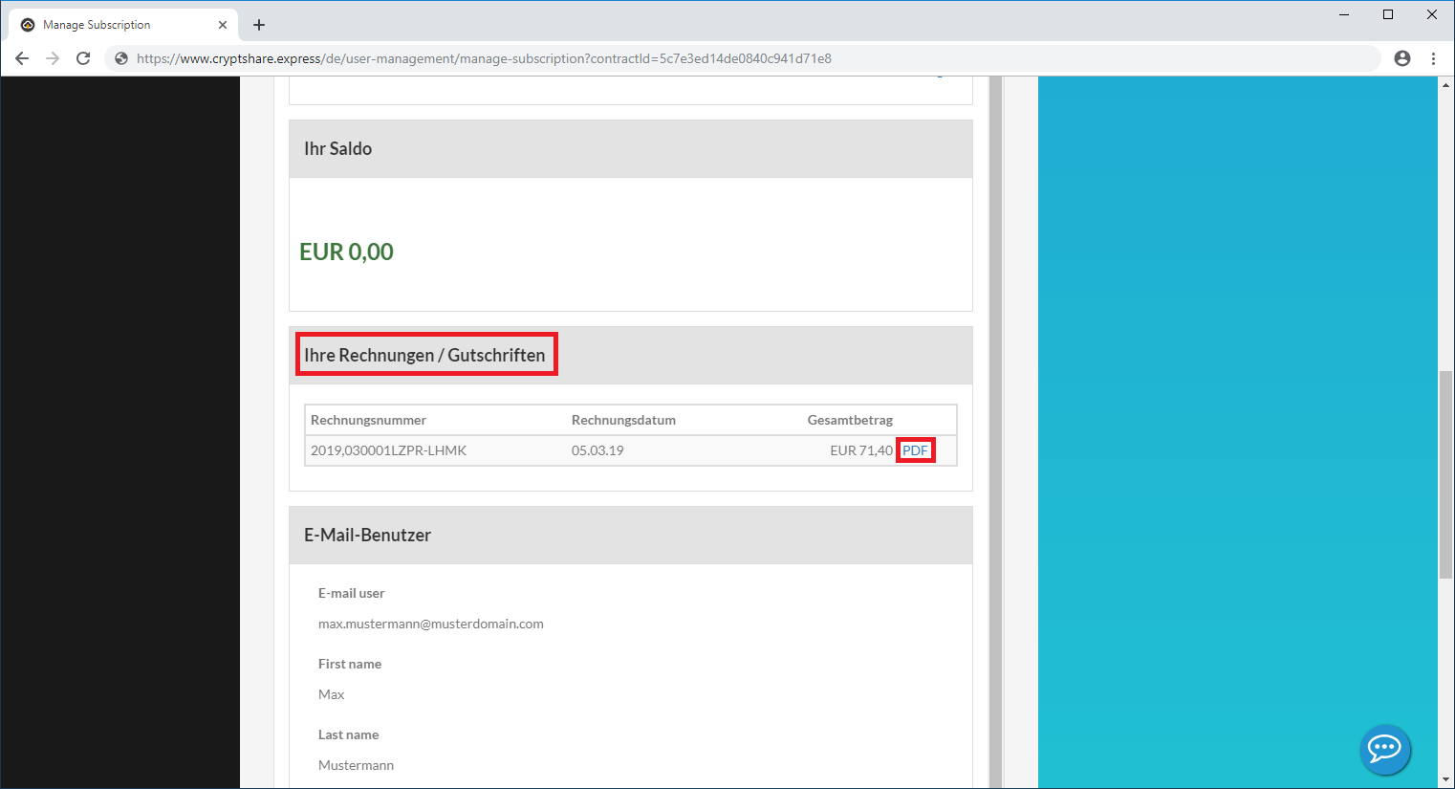
Task: Click the page's vertical scrollbar thumb
Action: pyautogui.click(x=1445, y=473)
